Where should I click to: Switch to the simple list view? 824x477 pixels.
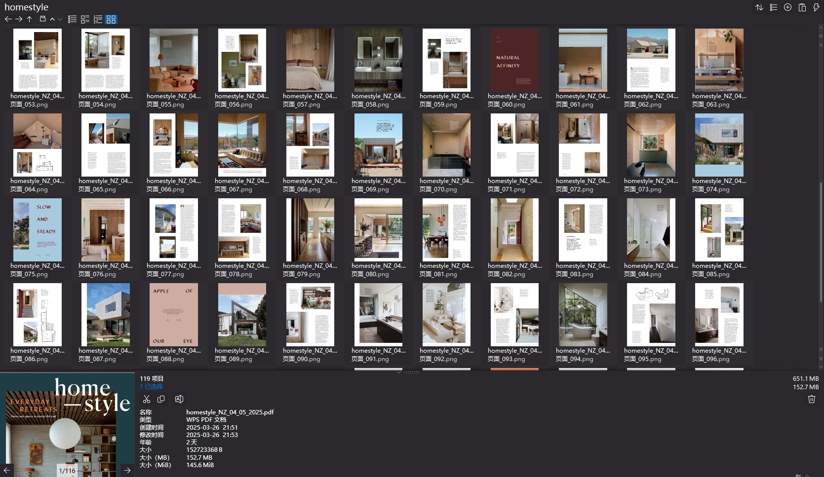pyautogui.click(x=72, y=19)
